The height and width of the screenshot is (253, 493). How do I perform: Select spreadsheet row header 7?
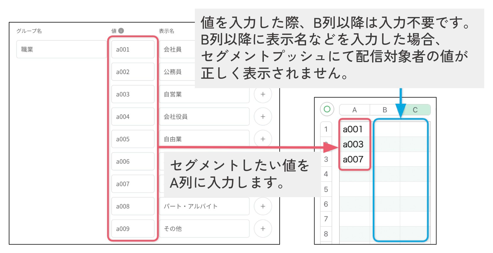pos(326,219)
